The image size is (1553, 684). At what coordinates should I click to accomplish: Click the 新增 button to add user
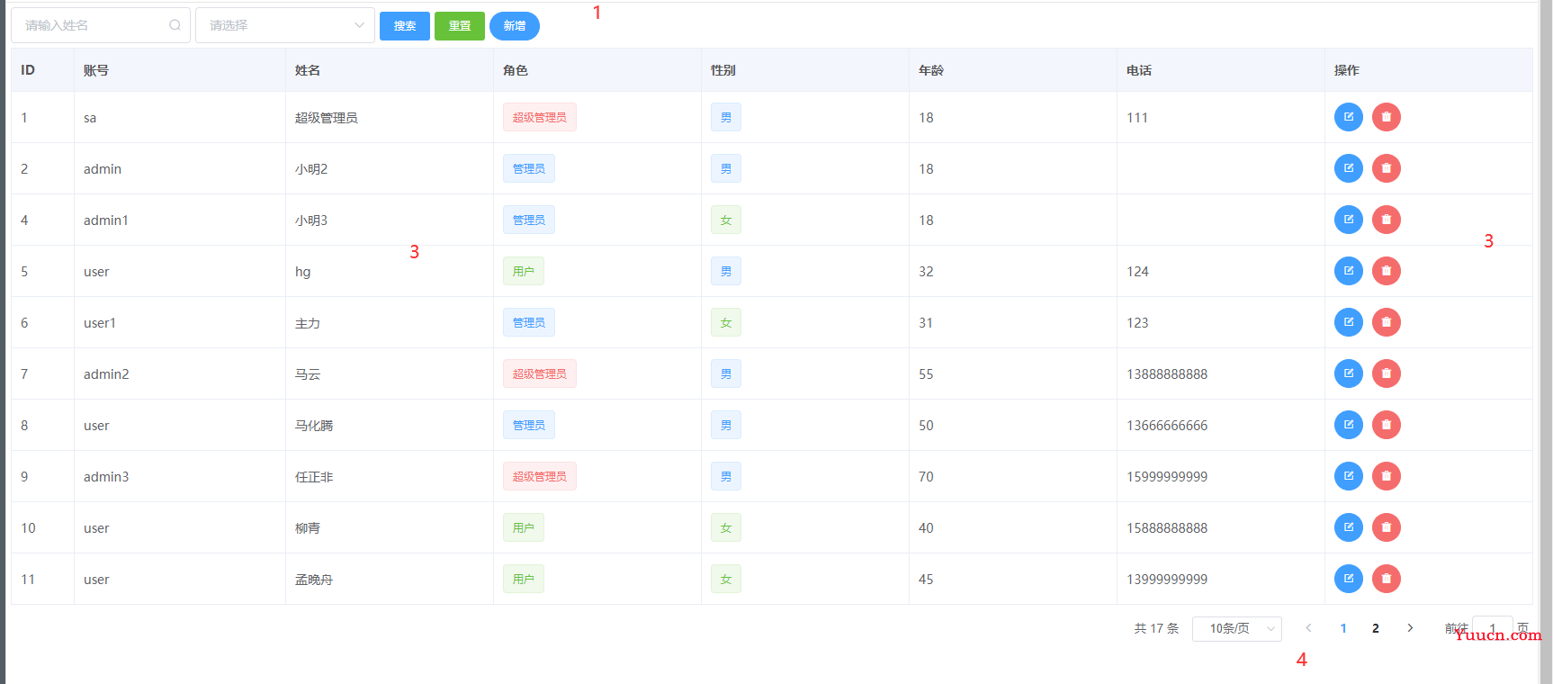[514, 26]
